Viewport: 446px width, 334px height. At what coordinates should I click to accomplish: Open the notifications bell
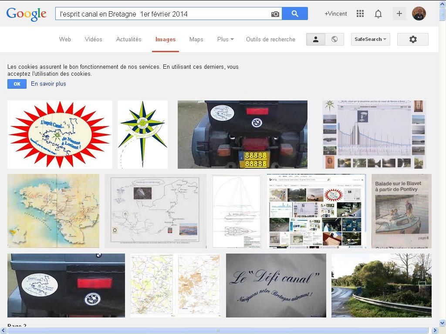pos(378,13)
